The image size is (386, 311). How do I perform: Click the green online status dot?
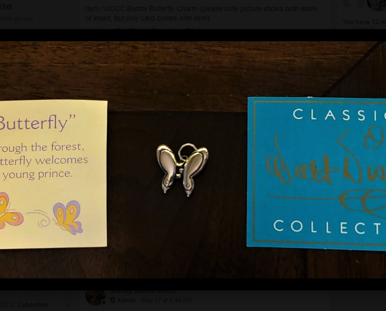tap(104, 302)
